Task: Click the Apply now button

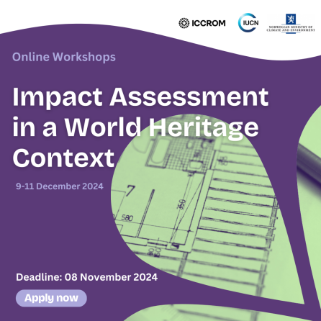Action: tap(51, 298)
